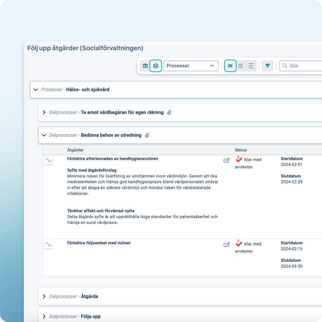Open the Processer dropdown
Screen dimensions: 322x322
pyautogui.click(x=191, y=65)
